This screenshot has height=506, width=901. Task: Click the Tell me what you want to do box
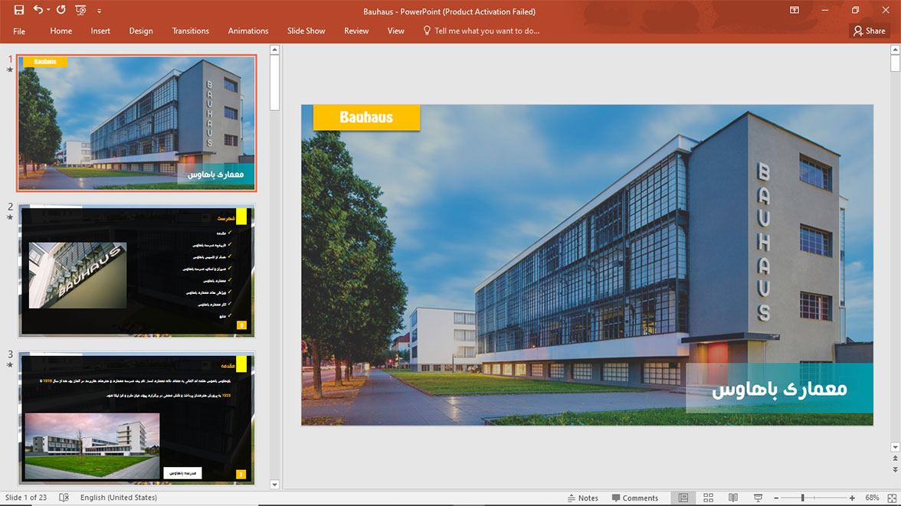[x=487, y=31]
